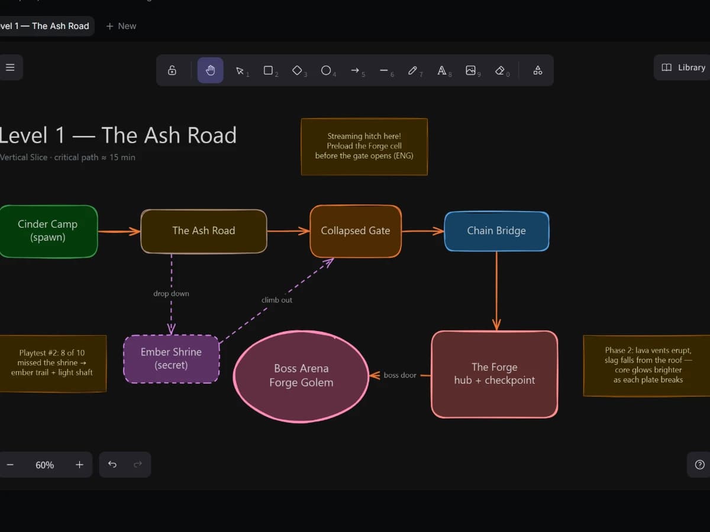
Task: Click the Streaming hitch sticky note
Action: click(x=364, y=147)
